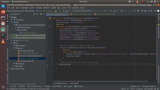
Task: Click the Git Update Project arrow icon
Action: [x=125, y=11]
